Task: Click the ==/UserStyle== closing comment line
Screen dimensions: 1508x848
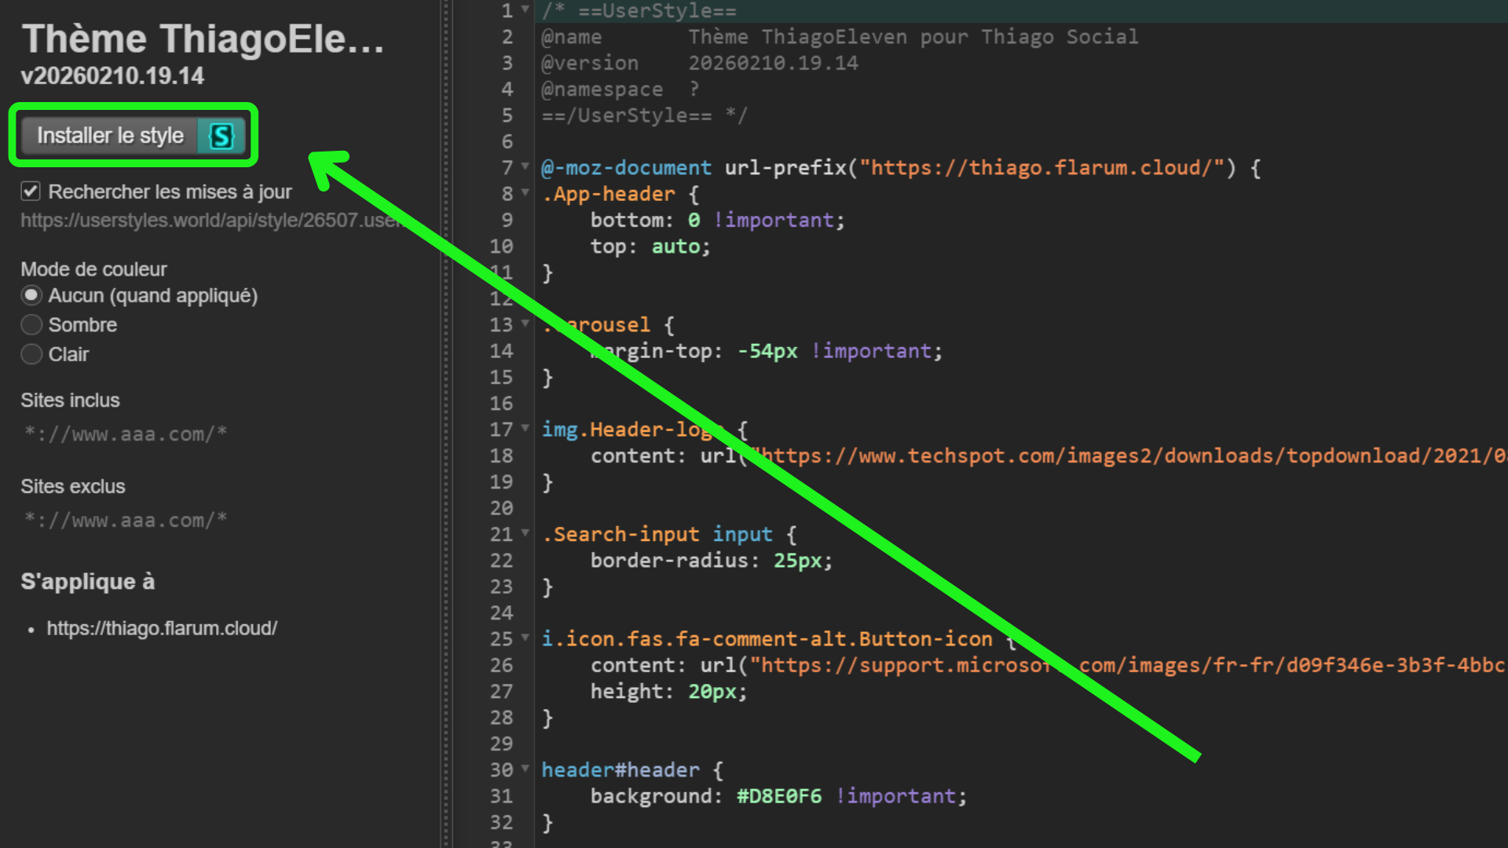Action: [x=644, y=115]
